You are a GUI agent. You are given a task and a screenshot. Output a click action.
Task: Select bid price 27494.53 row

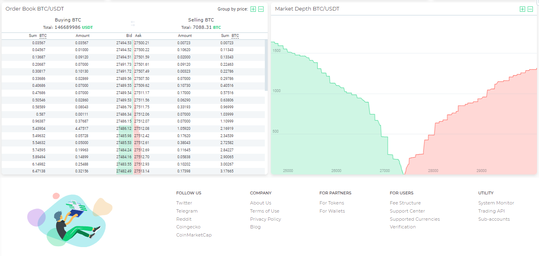tap(124, 43)
